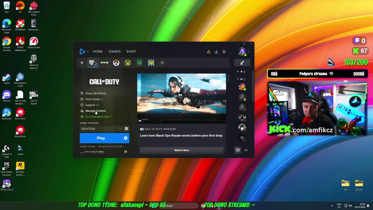Select the Modern Warfare game icon
Viewport: 373px width, 210px height.
coord(104,63)
